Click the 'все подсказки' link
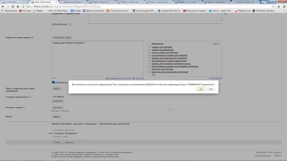Viewport: 287px width, 161px height. click(216, 78)
